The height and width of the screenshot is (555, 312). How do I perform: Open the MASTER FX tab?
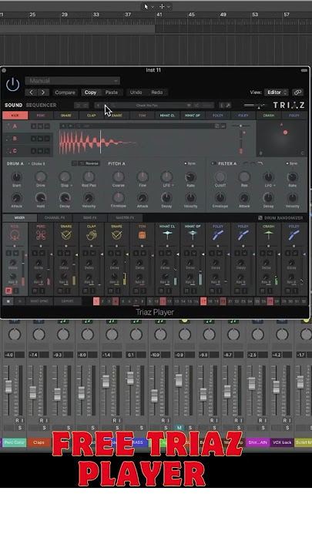(x=126, y=217)
